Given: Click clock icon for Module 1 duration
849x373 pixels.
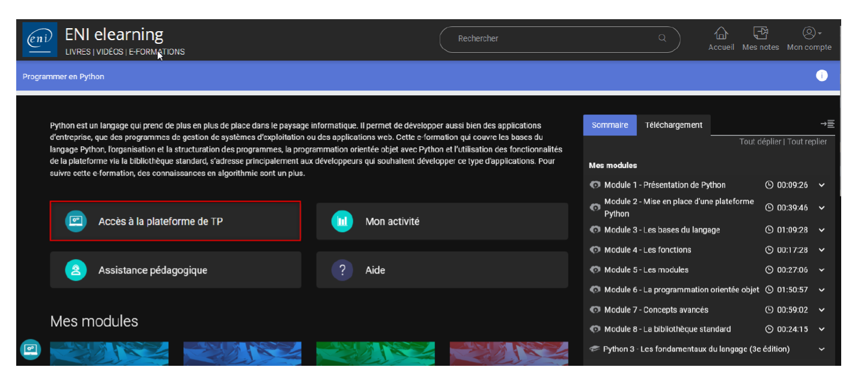Looking at the screenshot, I should point(769,185).
